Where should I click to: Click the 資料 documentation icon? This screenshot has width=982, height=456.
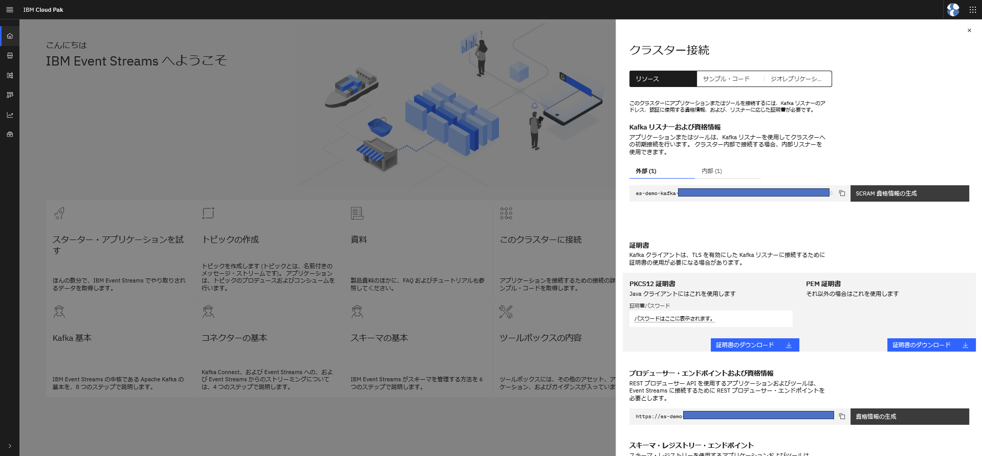tap(357, 213)
